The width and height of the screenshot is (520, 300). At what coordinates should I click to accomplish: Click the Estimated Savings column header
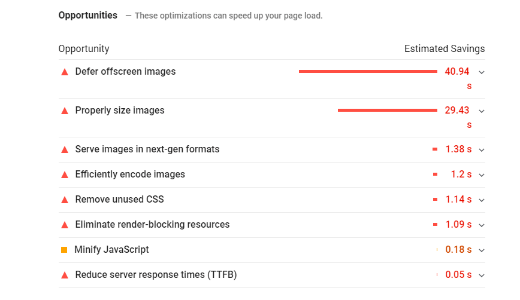pyautogui.click(x=445, y=49)
